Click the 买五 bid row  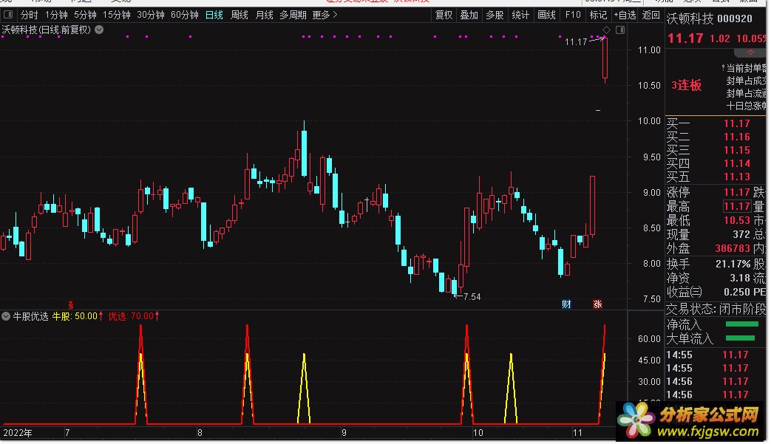click(716, 177)
